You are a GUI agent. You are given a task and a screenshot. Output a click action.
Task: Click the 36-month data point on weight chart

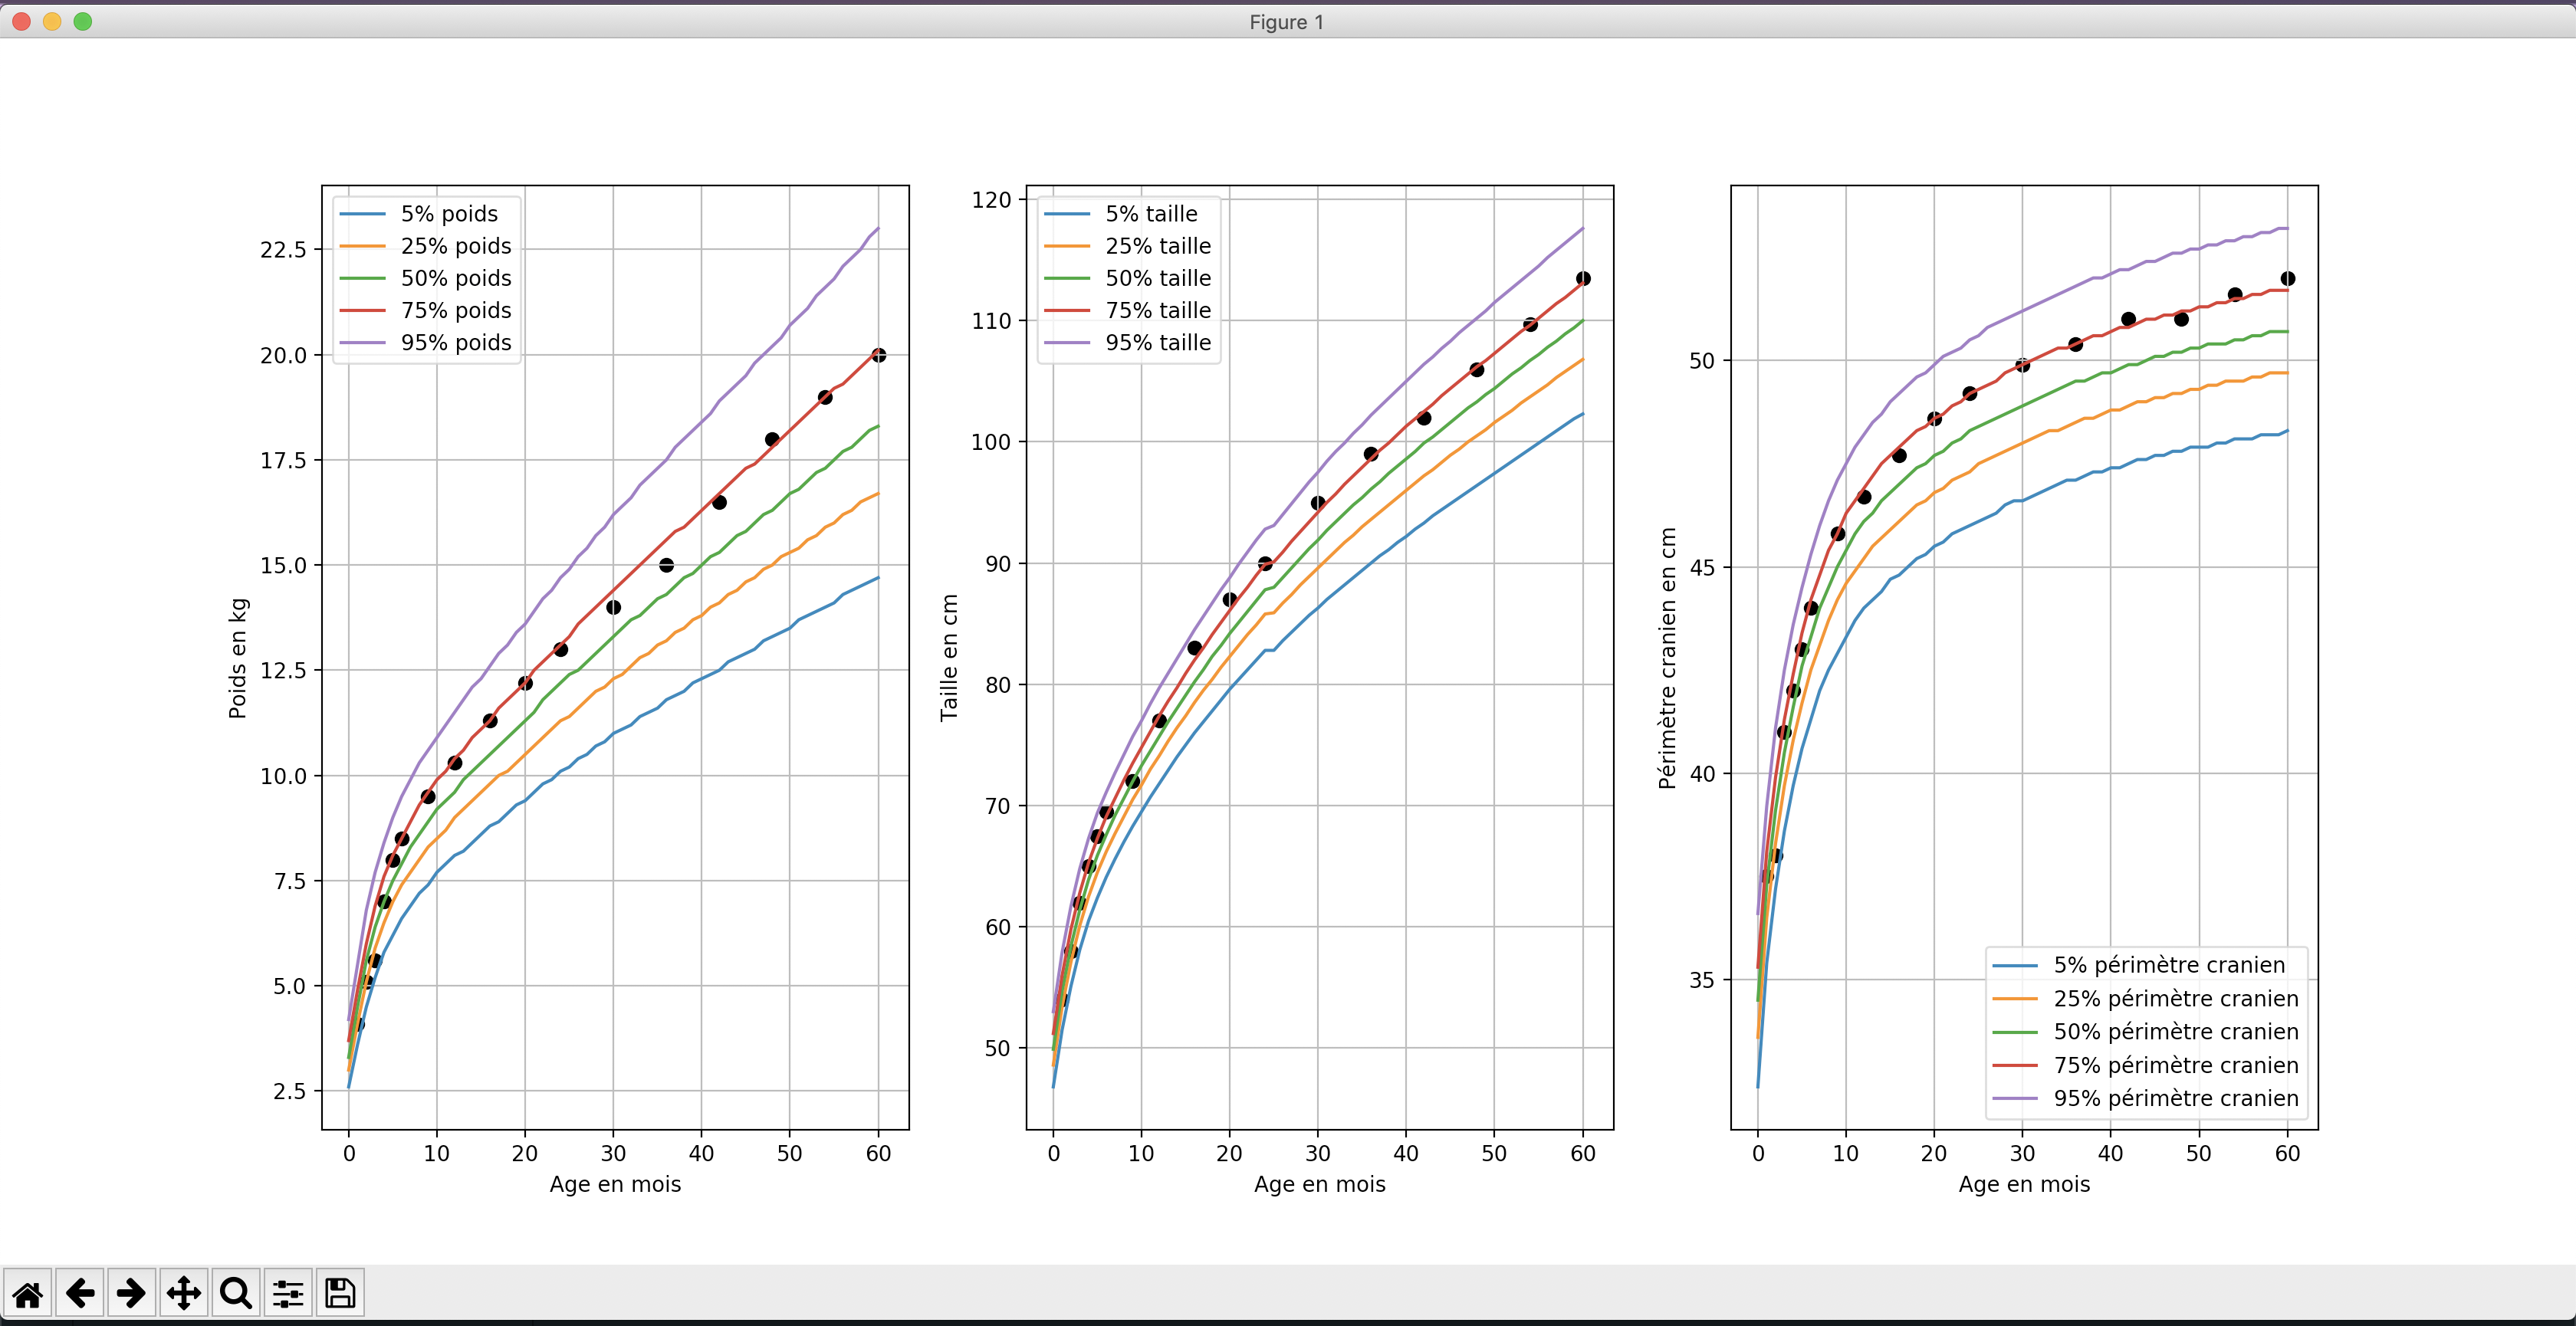coord(667,565)
